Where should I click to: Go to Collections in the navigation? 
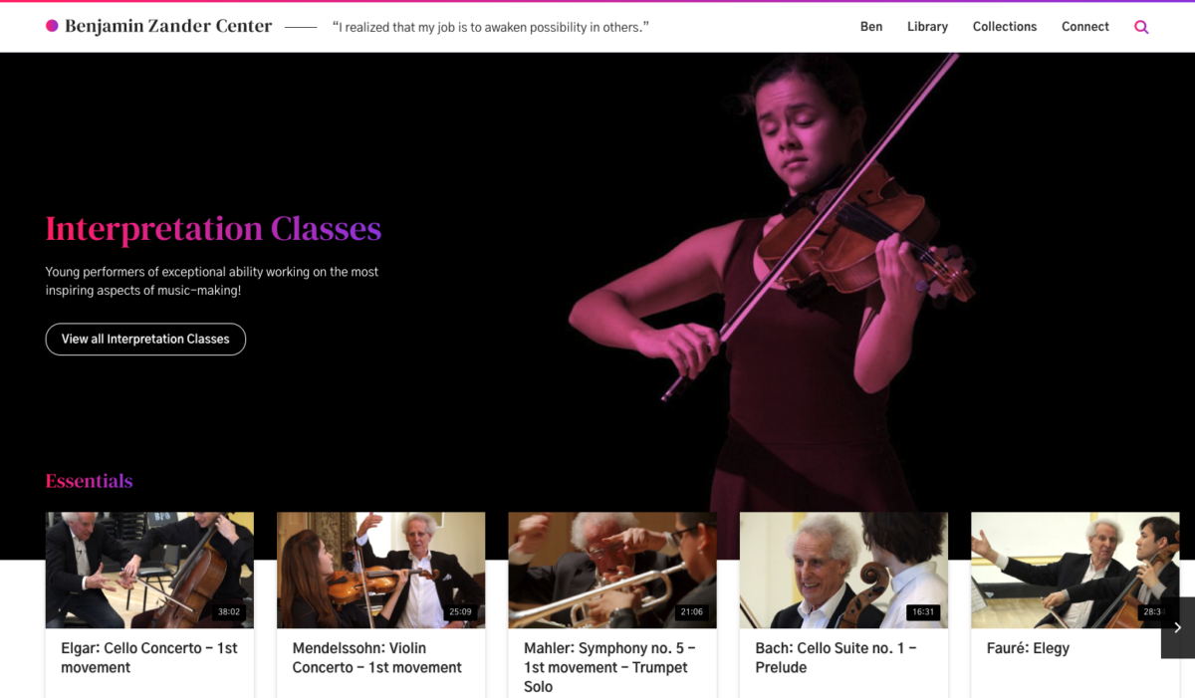(x=1005, y=27)
